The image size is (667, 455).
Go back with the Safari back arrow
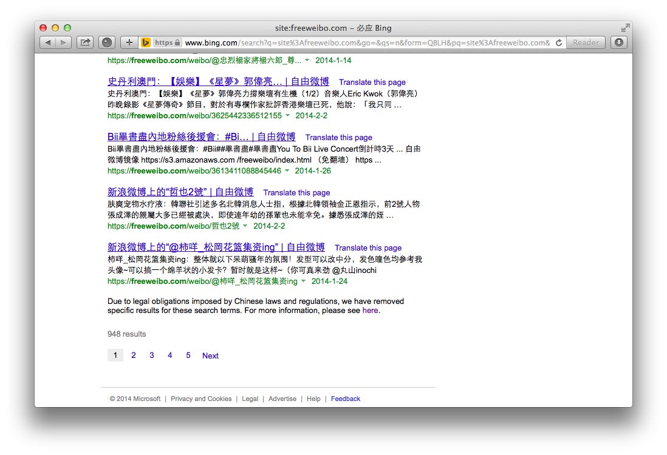(x=47, y=42)
